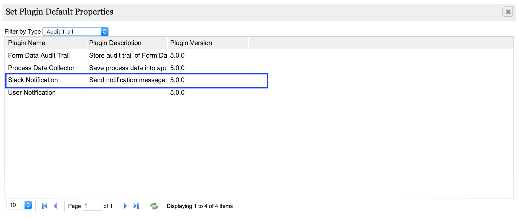Click the Send notification message description cell
This screenshot has width=519, height=219.
click(127, 80)
